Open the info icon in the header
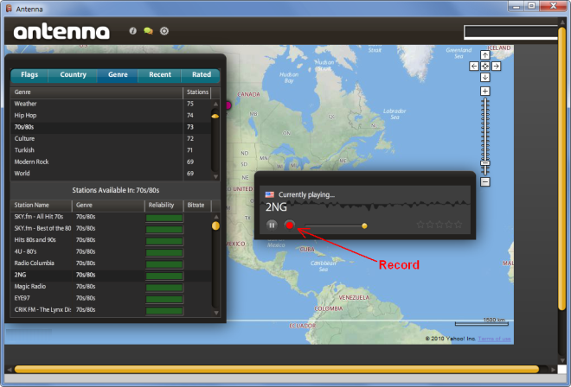The height and width of the screenshot is (387, 571). point(133,31)
